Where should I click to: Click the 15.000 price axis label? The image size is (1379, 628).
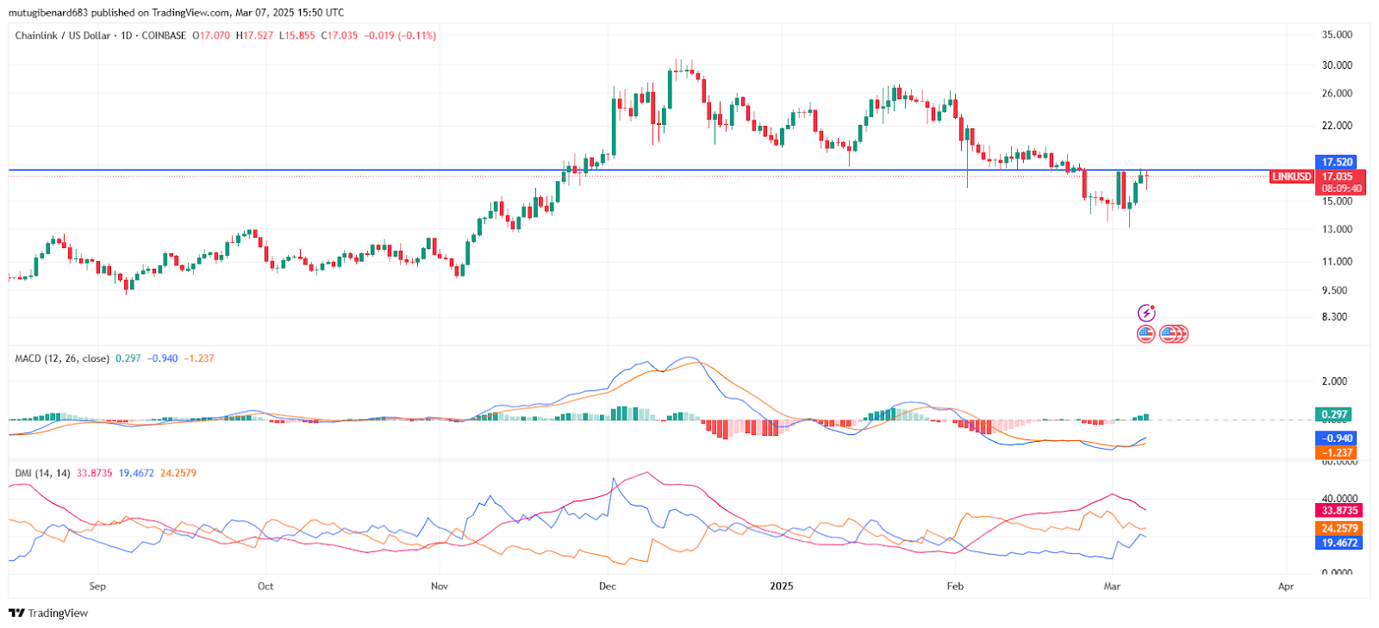(x=1337, y=202)
